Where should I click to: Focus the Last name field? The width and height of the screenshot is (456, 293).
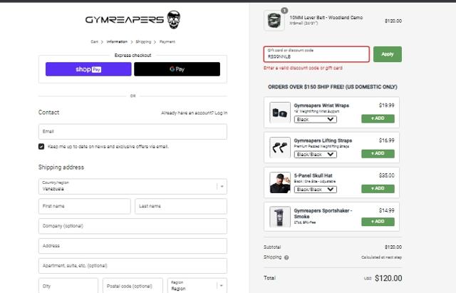coord(181,206)
